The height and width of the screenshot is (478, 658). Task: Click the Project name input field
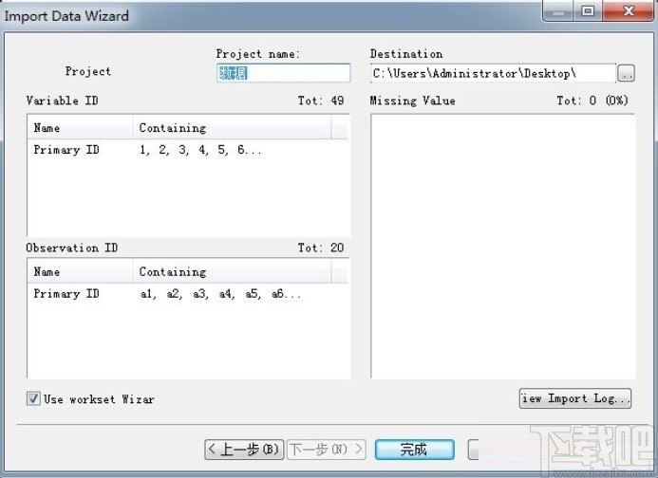(284, 73)
